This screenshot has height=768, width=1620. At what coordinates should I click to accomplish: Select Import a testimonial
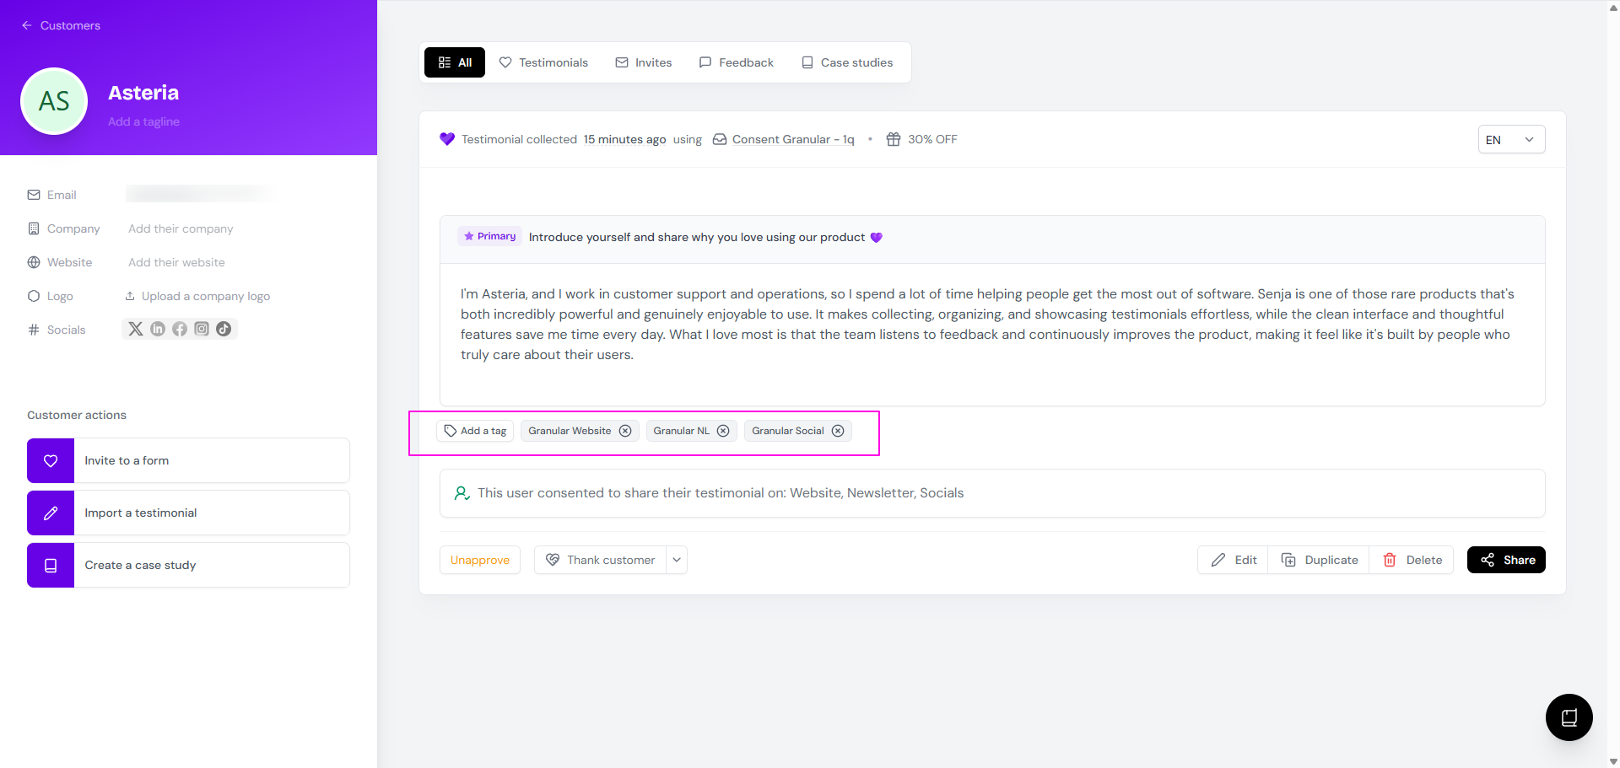[x=188, y=513]
